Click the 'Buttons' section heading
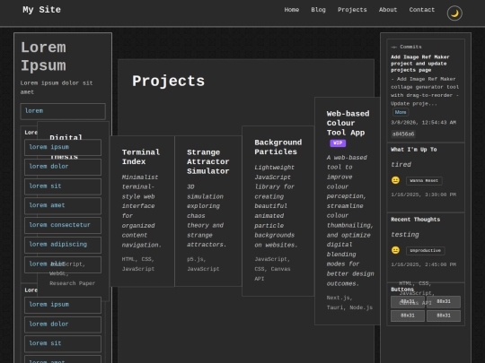485x363 pixels. click(402, 290)
